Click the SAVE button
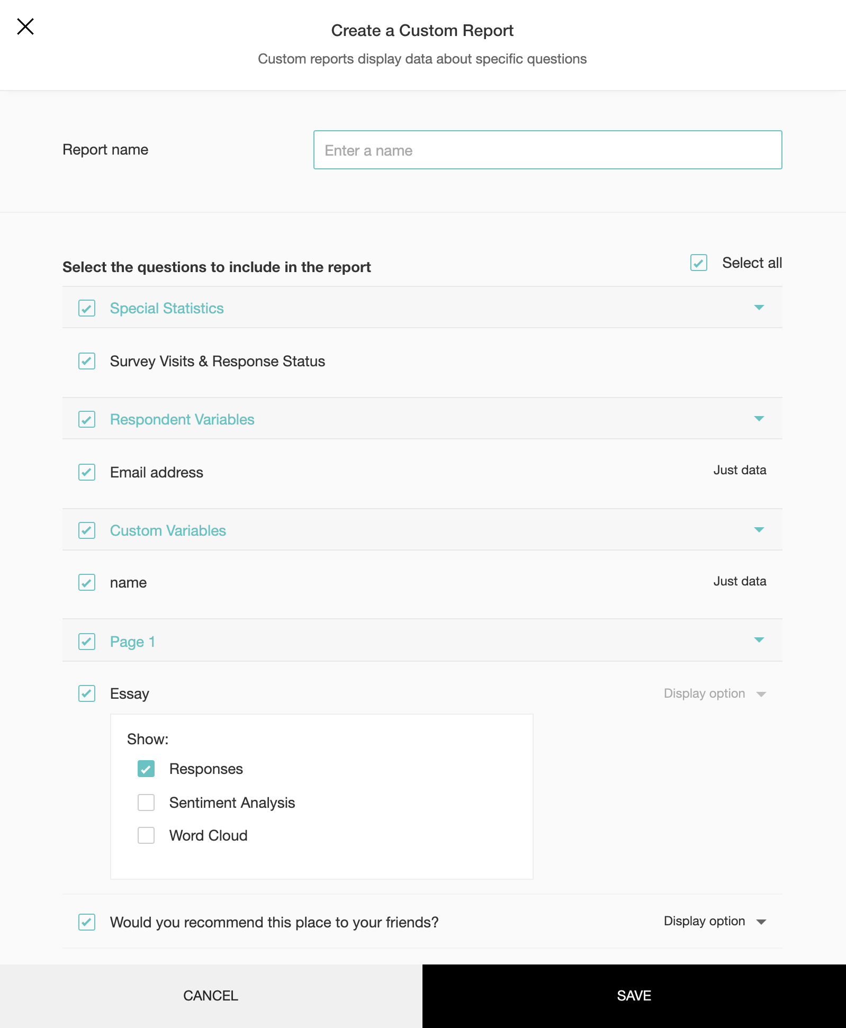Viewport: 846px width, 1028px height. click(634, 996)
